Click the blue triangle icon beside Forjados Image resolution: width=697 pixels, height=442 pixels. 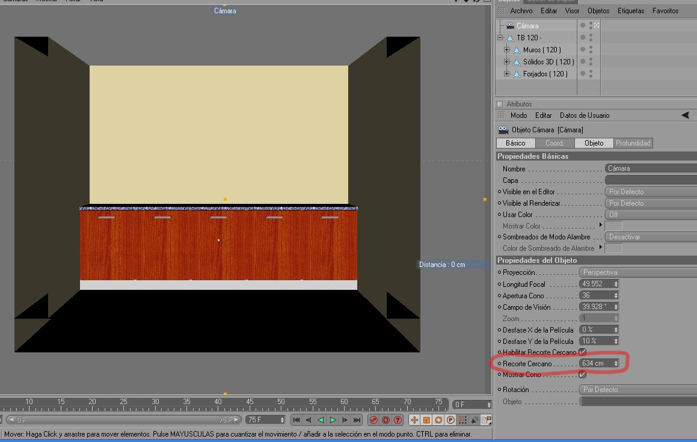click(517, 74)
